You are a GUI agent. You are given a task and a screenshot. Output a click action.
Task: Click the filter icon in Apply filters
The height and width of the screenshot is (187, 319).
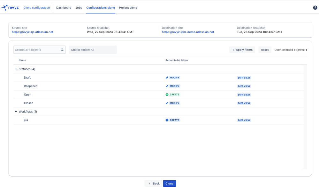coord(233,50)
